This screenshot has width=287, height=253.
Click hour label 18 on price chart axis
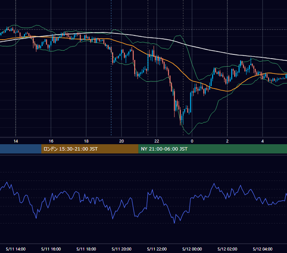click(x=86, y=141)
